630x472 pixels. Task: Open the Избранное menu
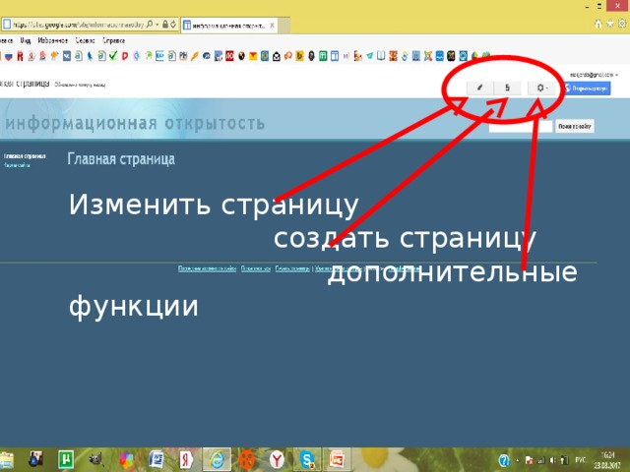(52, 40)
